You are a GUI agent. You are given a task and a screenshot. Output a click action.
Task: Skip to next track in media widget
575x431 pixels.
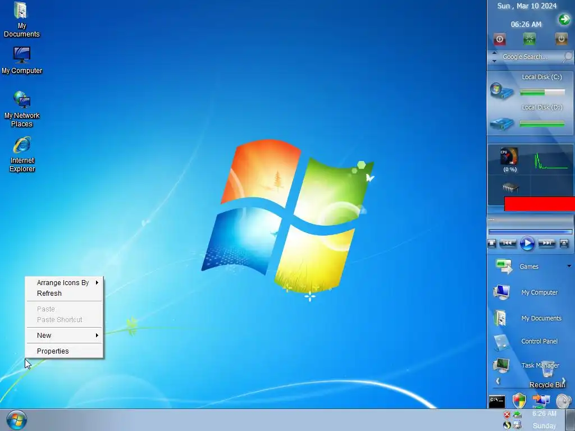coord(547,243)
